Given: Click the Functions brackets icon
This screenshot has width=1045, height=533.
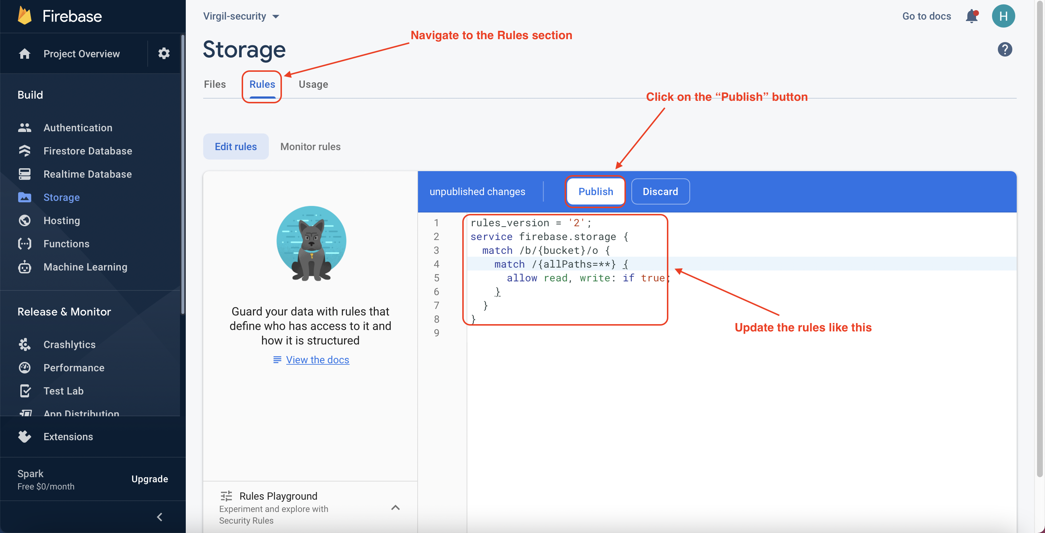Looking at the screenshot, I should pyautogui.click(x=25, y=244).
